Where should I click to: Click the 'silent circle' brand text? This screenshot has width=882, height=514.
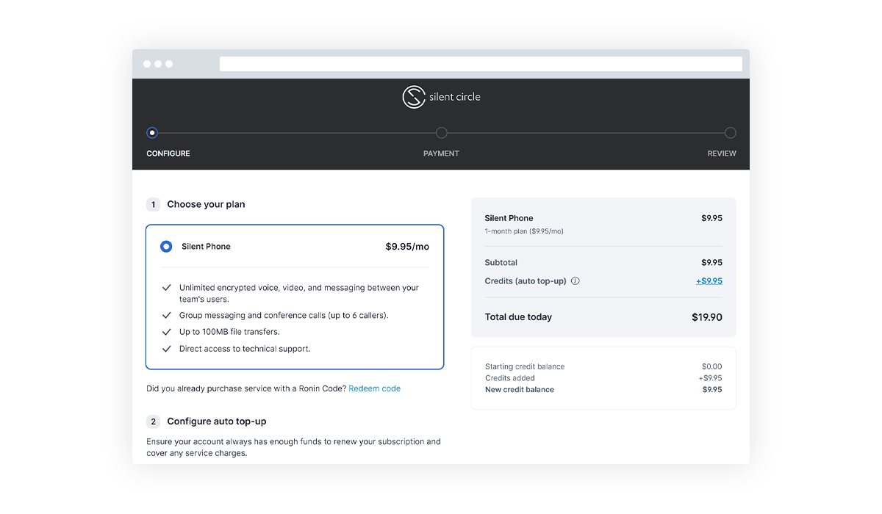455,97
